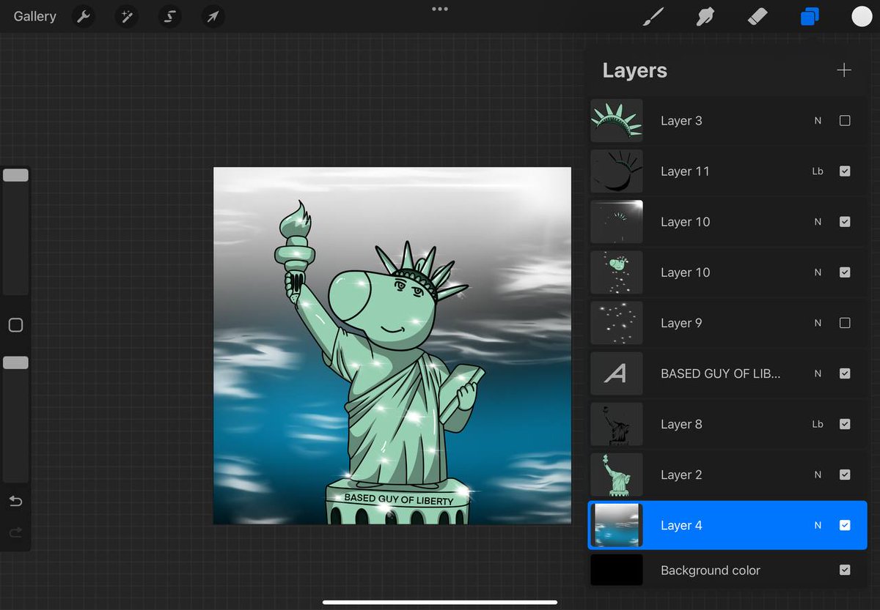Select the 'Layer 3' row name
This screenshot has width=880, height=610.
pyautogui.click(x=681, y=121)
